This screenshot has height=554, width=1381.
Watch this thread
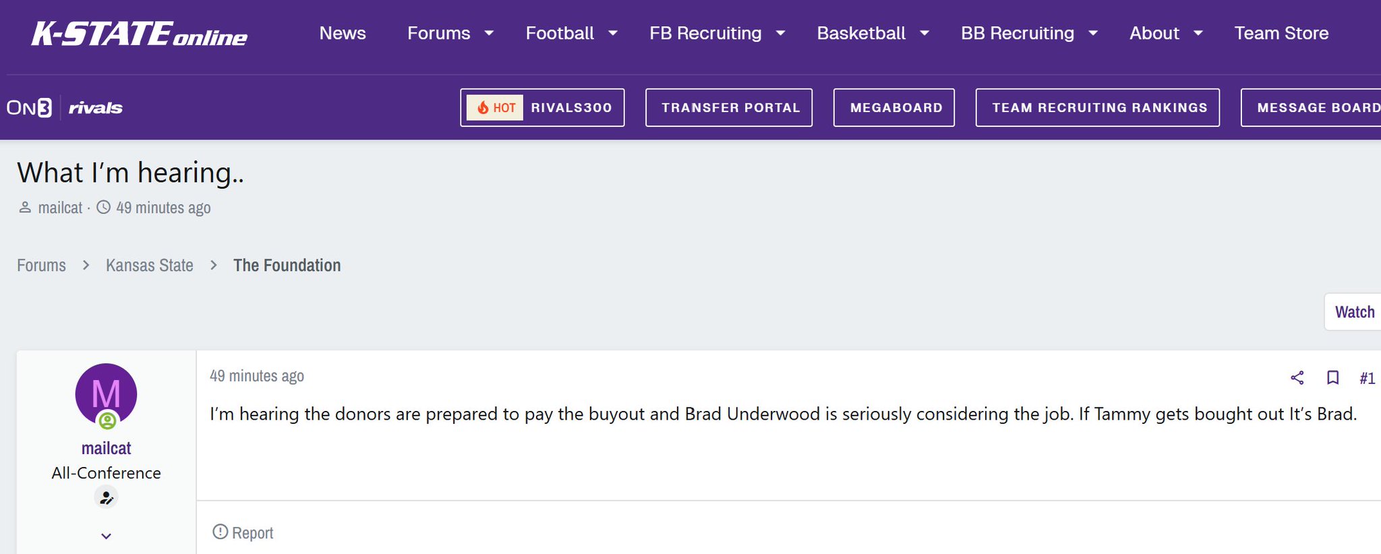(1354, 312)
